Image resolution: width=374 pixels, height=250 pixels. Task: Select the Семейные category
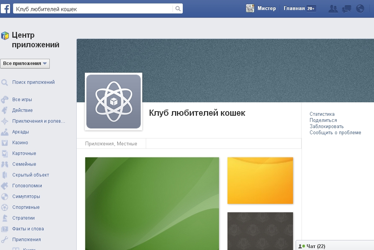tap(24, 164)
